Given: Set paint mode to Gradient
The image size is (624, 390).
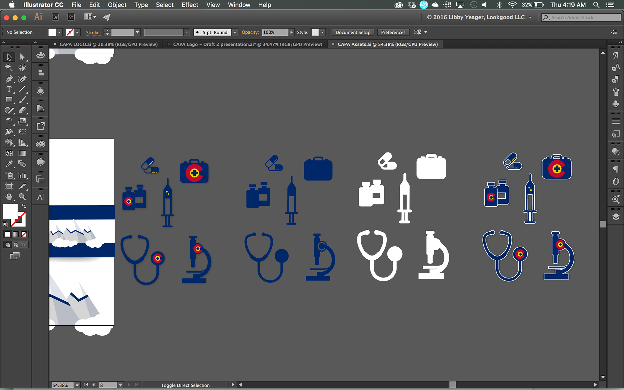Looking at the screenshot, I should [x=16, y=234].
